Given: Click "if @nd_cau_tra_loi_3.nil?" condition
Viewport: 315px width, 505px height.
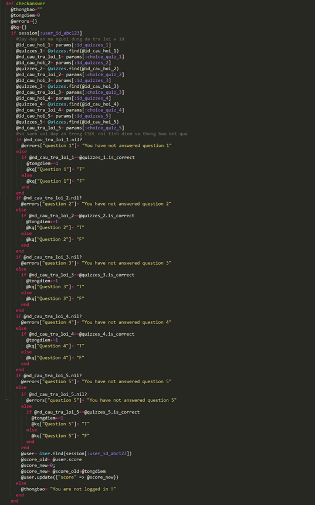Looking at the screenshot, I should (x=49, y=257).
